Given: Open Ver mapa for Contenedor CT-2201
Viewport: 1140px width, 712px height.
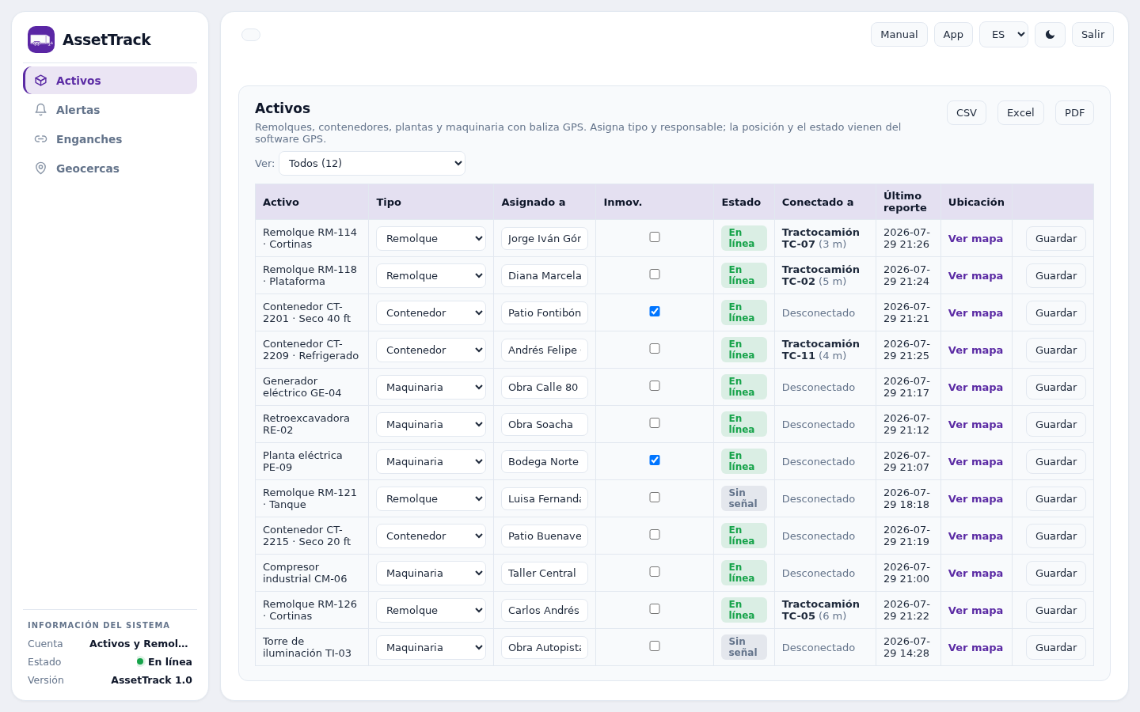Looking at the screenshot, I should pos(975,313).
